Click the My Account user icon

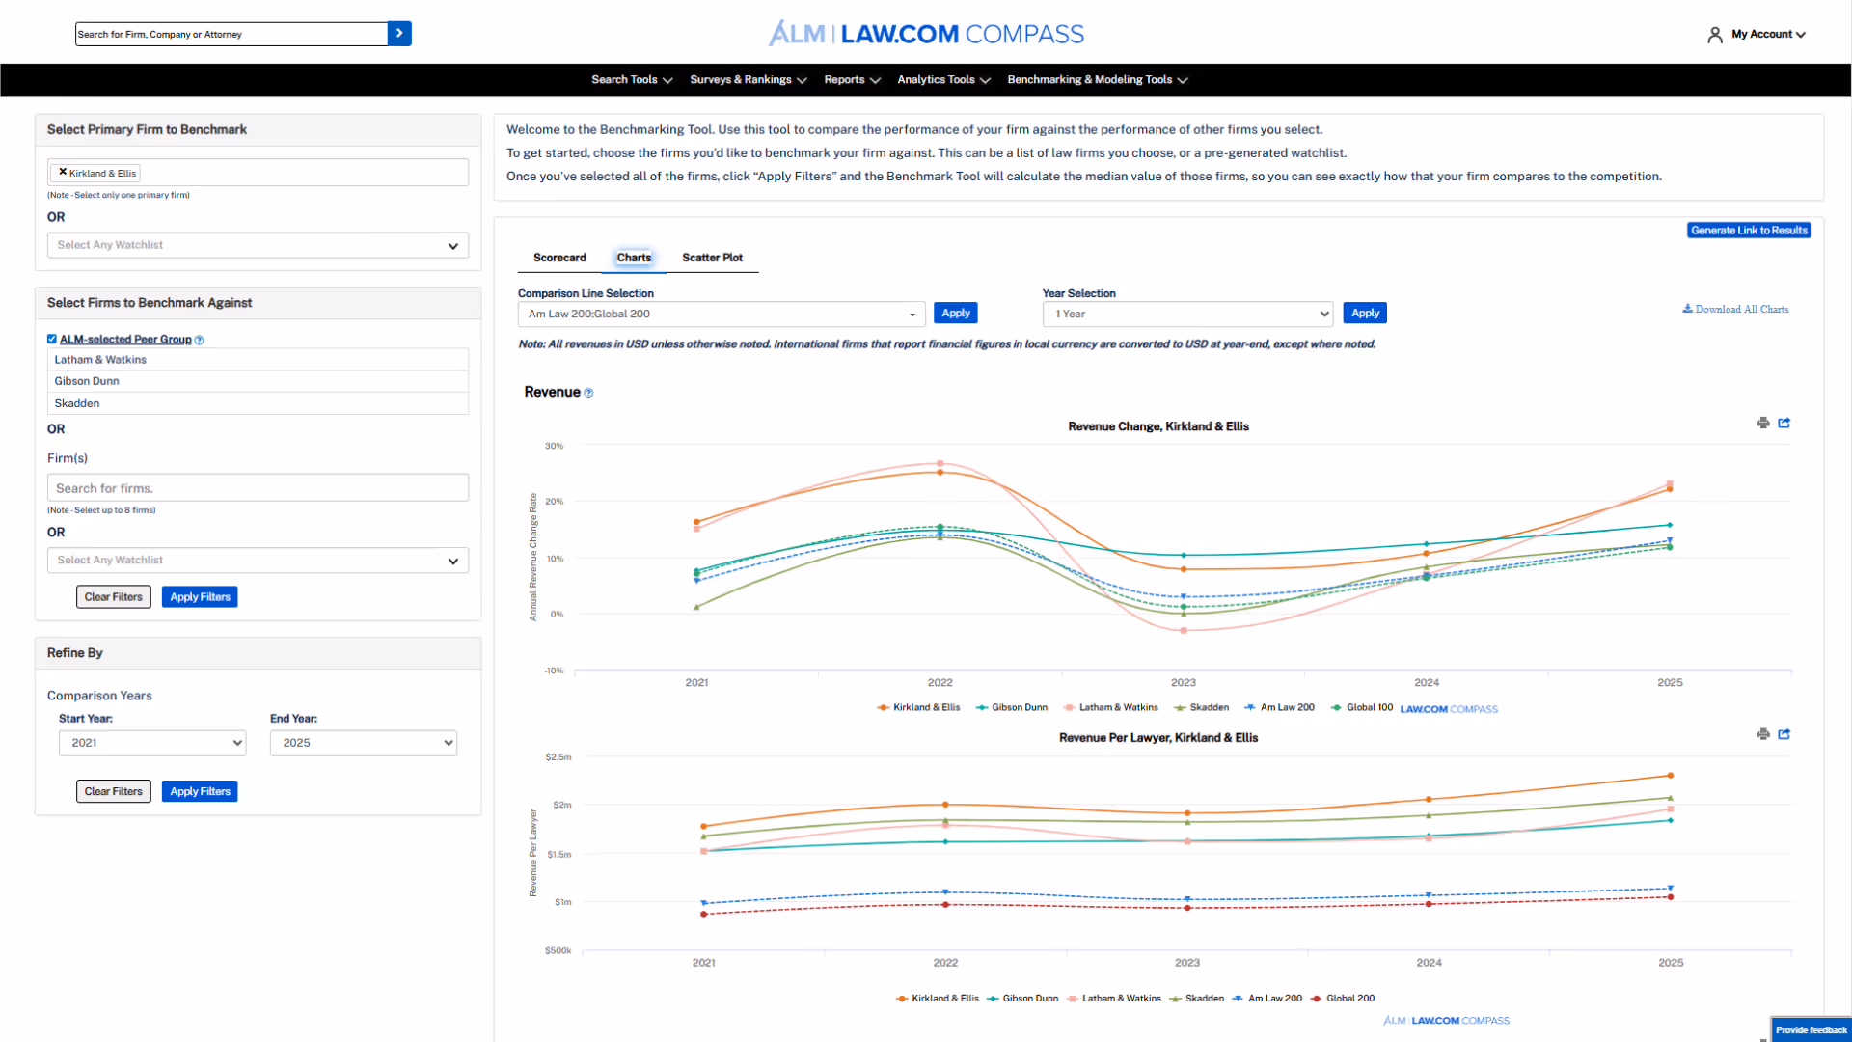coord(1714,35)
